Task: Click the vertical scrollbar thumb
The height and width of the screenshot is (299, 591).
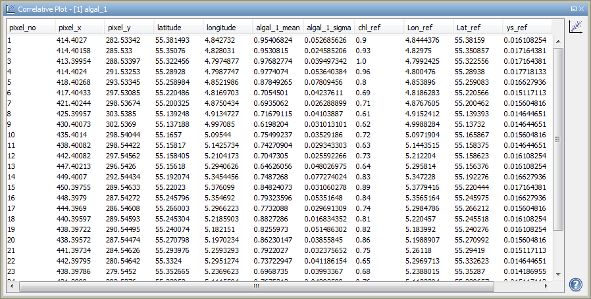Action: 558,139
